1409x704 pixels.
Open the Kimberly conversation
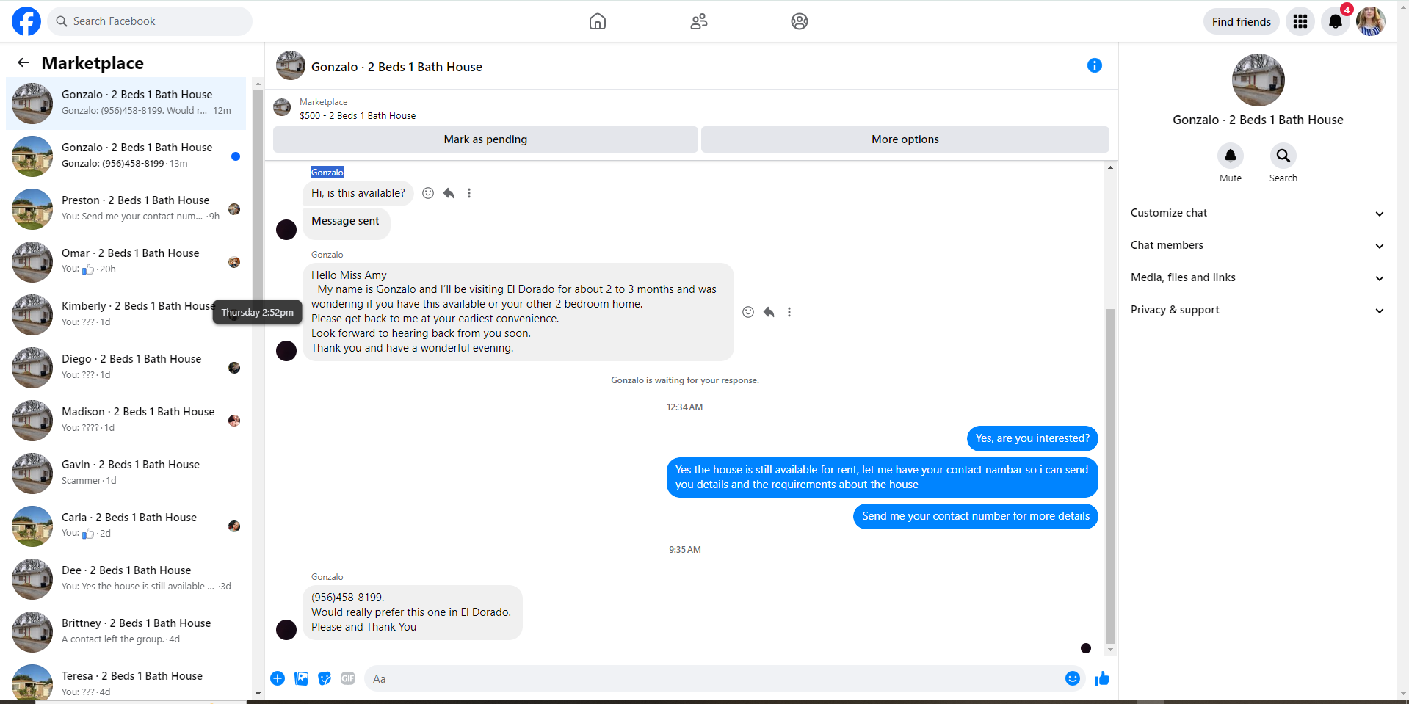126,315
